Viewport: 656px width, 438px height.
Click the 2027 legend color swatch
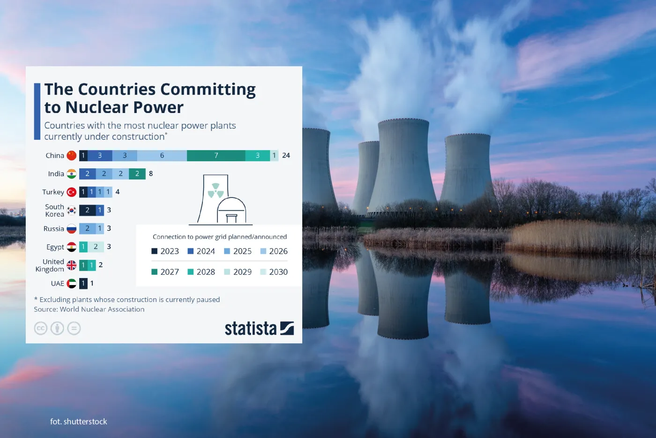point(155,272)
